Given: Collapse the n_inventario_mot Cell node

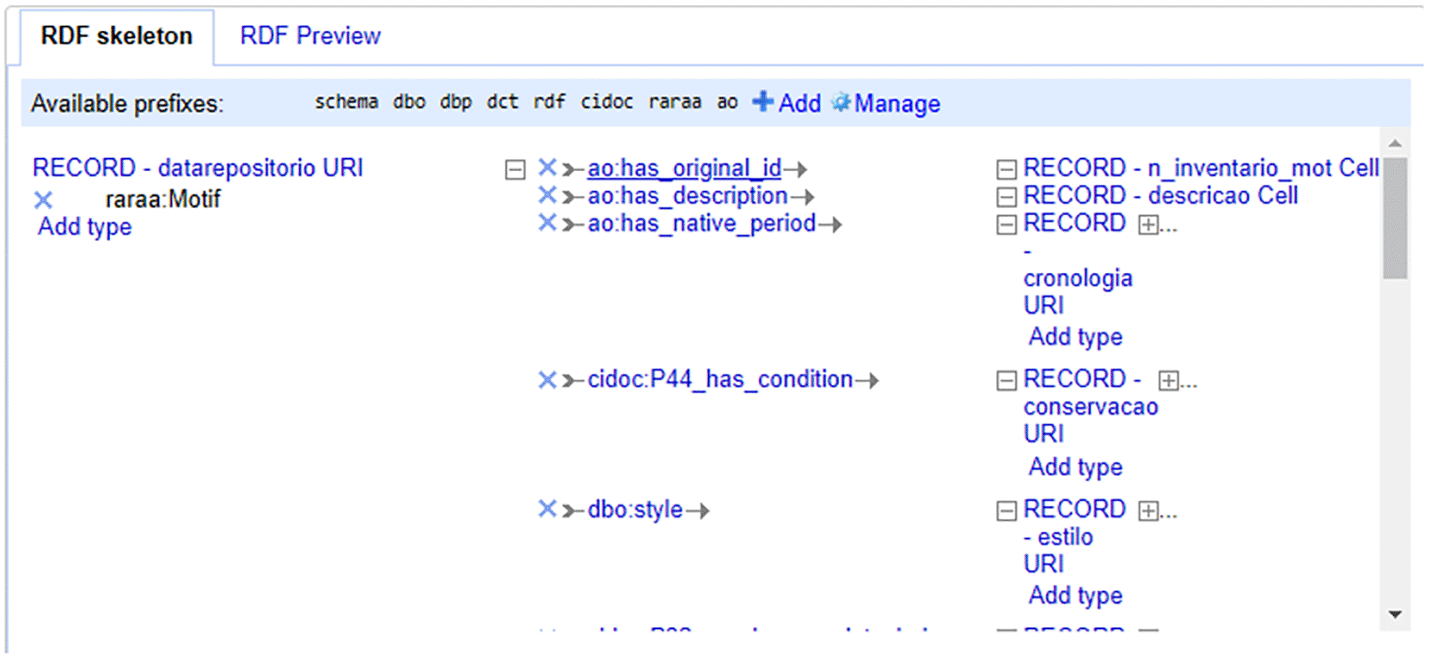Looking at the screenshot, I should [1006, 169].
